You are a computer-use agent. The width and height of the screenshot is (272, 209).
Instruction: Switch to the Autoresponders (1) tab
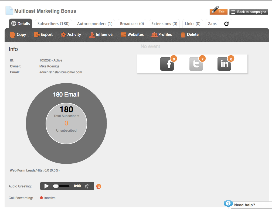[x=95, y=23]
